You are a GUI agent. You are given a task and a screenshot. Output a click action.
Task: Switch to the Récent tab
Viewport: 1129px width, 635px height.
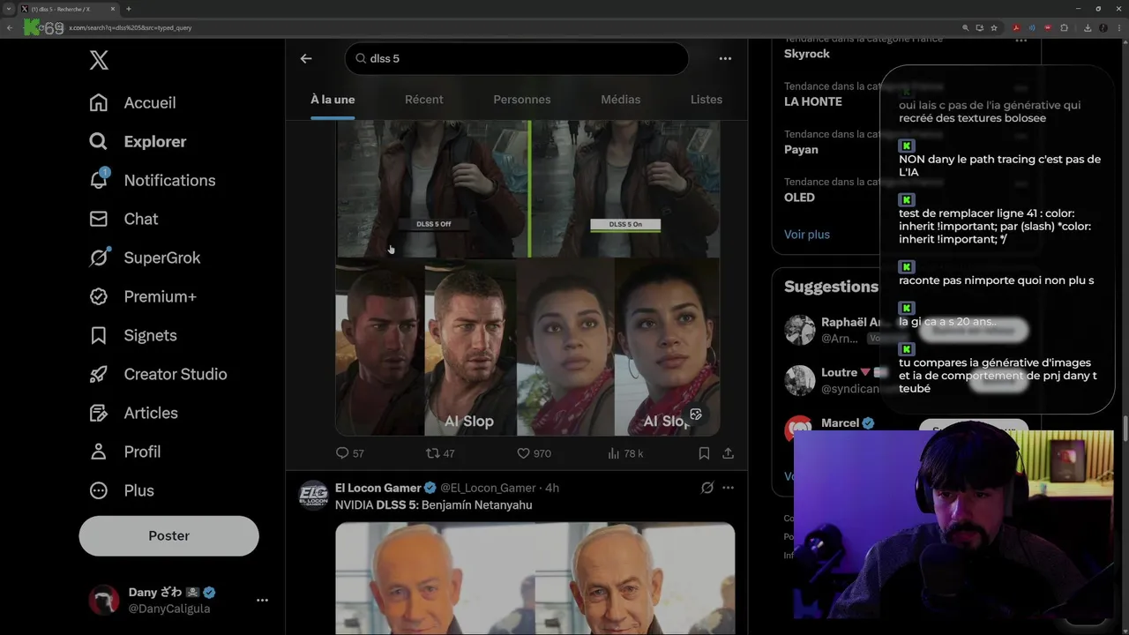point(424,100)
